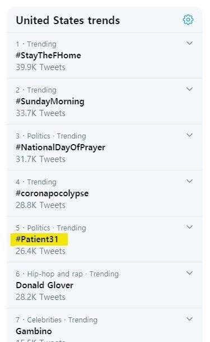Viewport: 210px width, 342px height.
Task: Open chevron menu beside #SundayMorning
Action: pos(189,89)
